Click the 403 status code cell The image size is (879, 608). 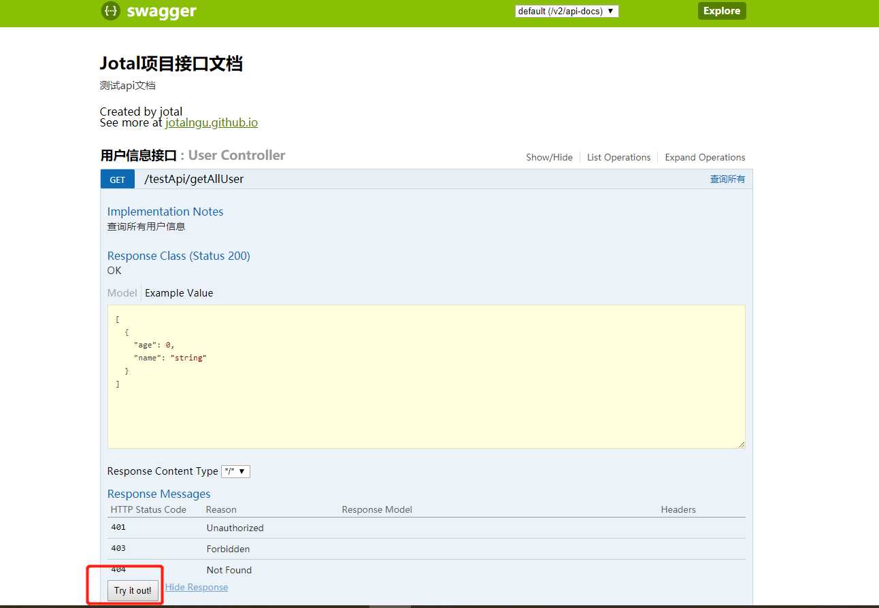click(x=118, y=548)
